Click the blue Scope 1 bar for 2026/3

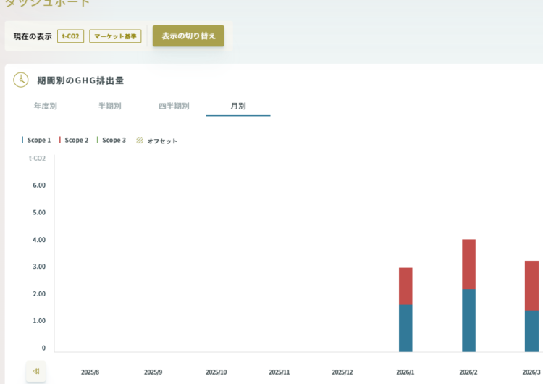pyautogui.click(x=531, y=331)
